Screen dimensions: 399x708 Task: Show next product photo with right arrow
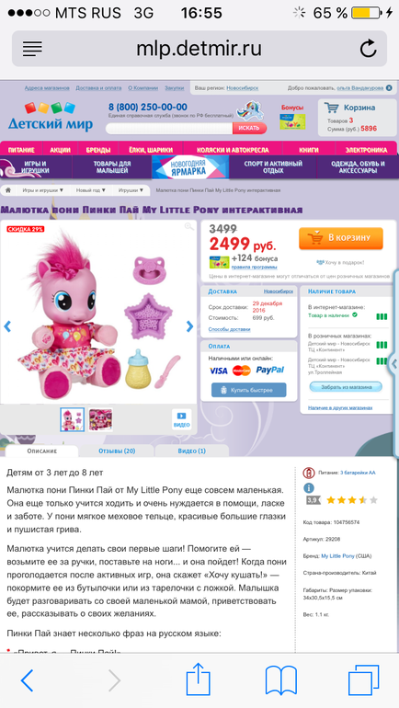(189, 326)
